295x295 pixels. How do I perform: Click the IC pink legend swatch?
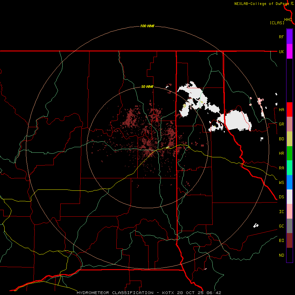pyautogui.click(x=289, y=211)
